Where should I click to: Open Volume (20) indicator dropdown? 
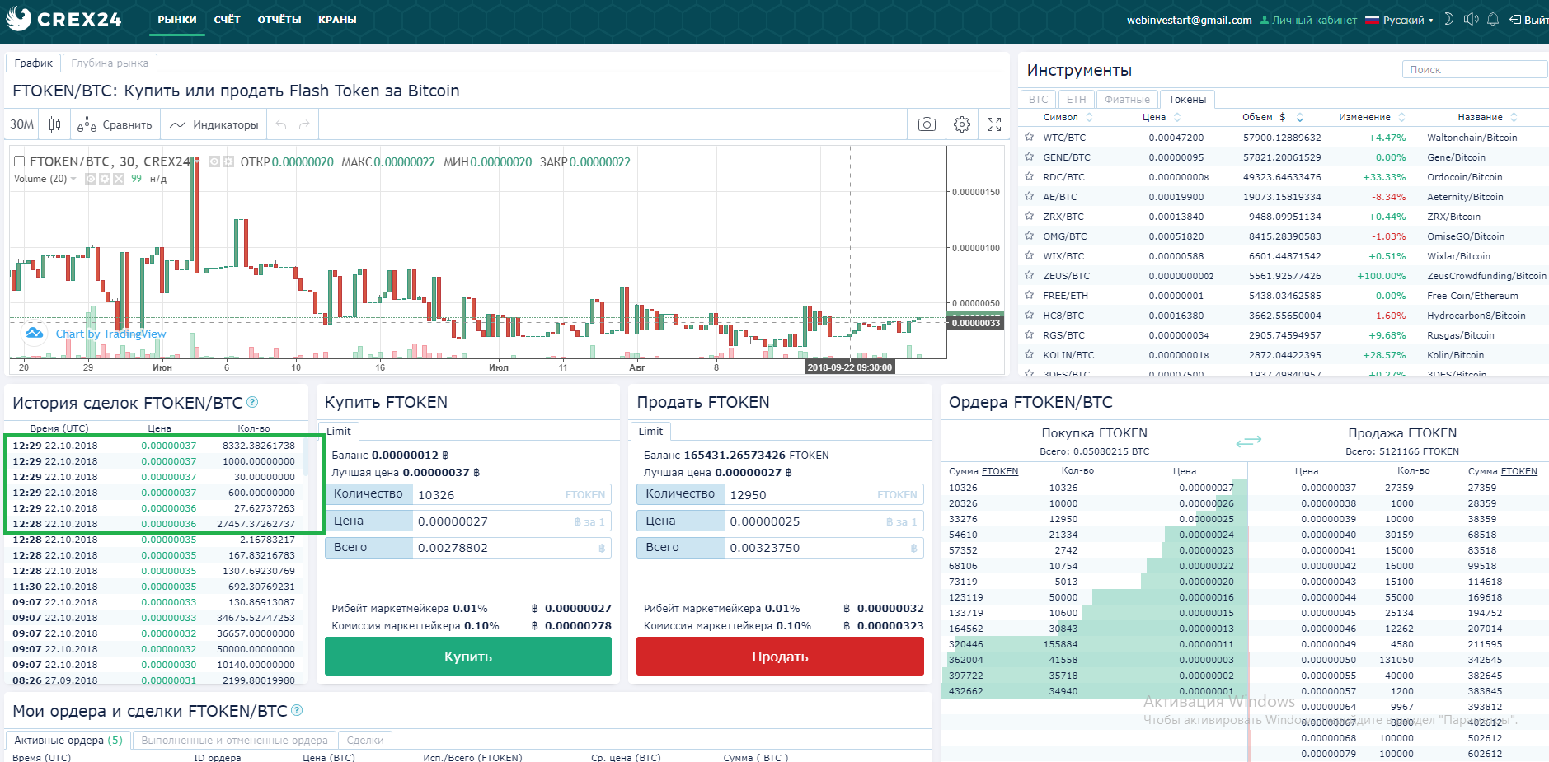[x=73, y=179]
